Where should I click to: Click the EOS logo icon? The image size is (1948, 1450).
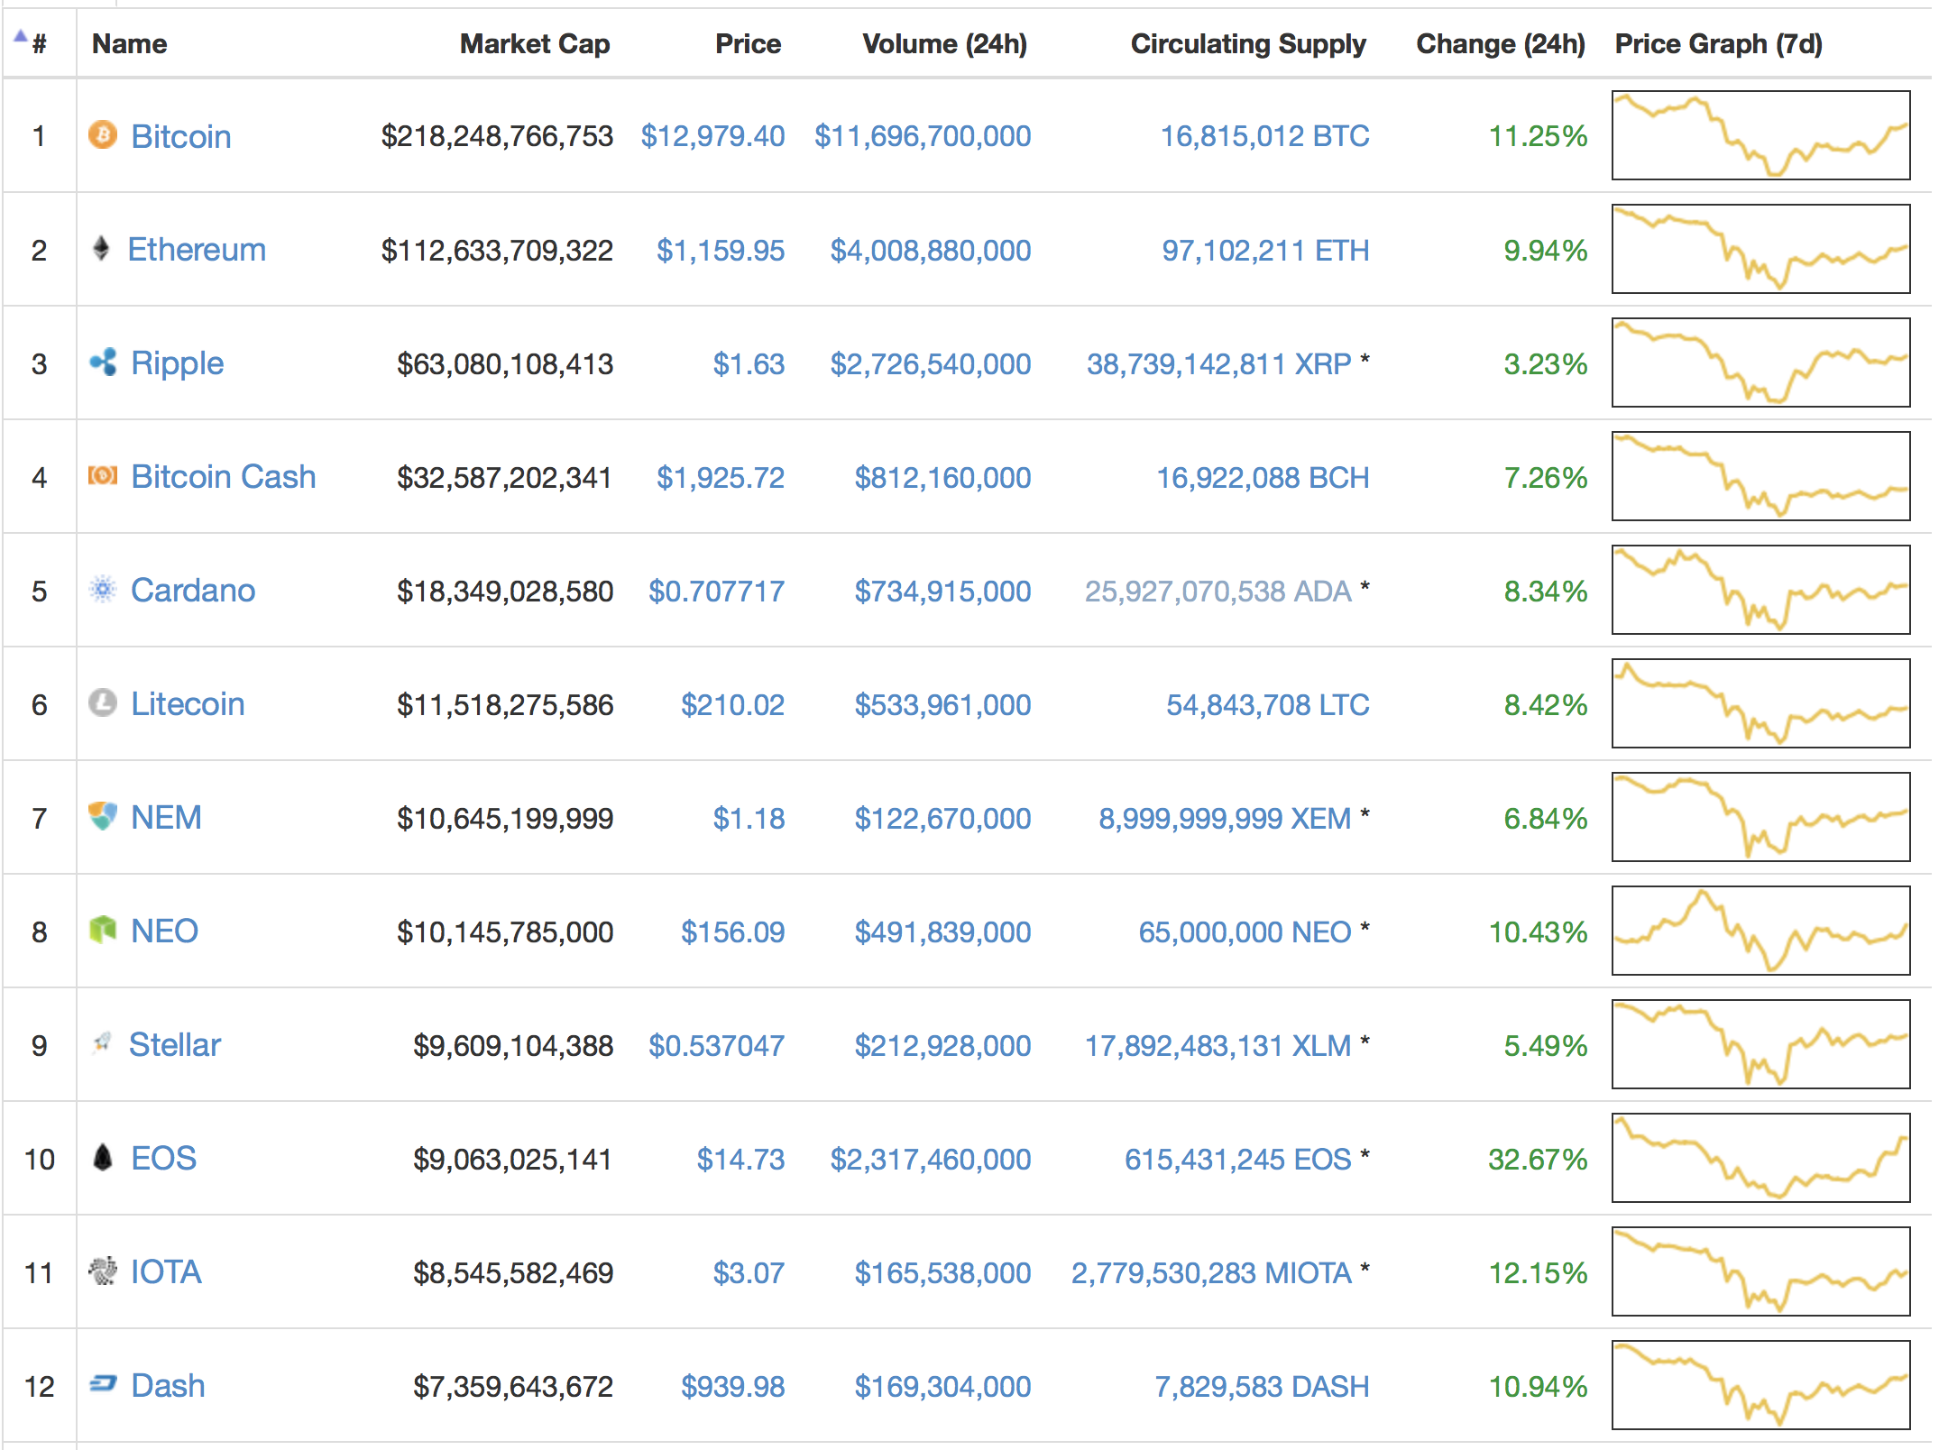103,1157
